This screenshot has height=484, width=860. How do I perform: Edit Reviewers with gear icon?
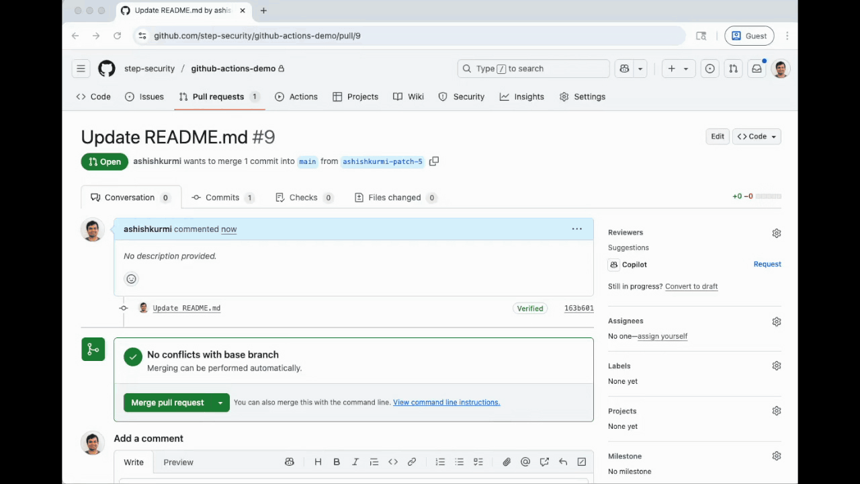click(777, 233)
